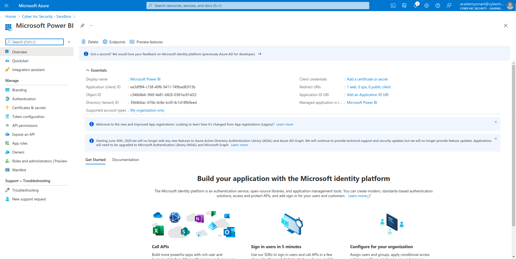Viewport: 516px width, 259px height.
Task: Open the notifications bell
Action: [x=415, y=6]
